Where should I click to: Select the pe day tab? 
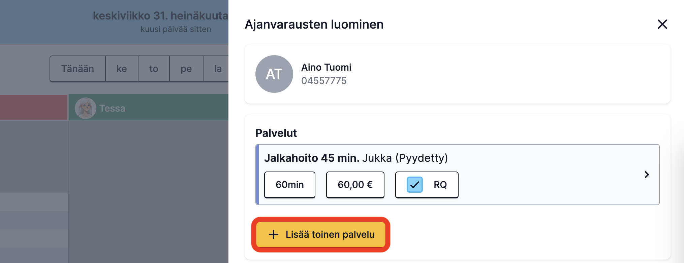[x=186, y=69]
